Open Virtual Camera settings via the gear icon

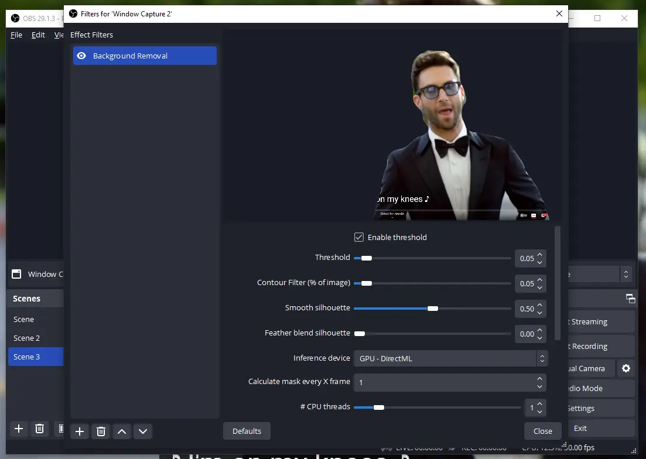coord(626,368)
